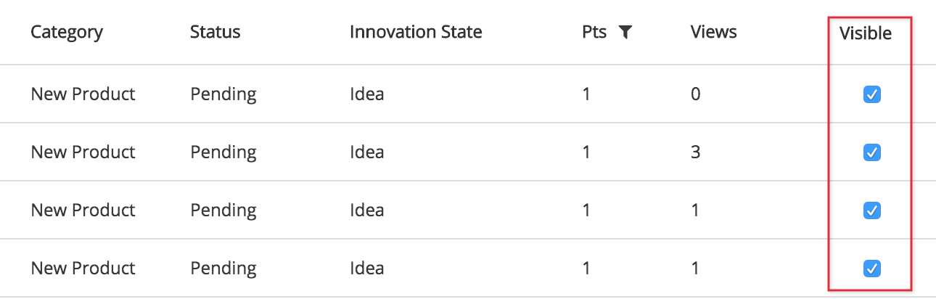Toggle the Visible checkbox in last row
This screenshot has width=936, height=299.
871,269
